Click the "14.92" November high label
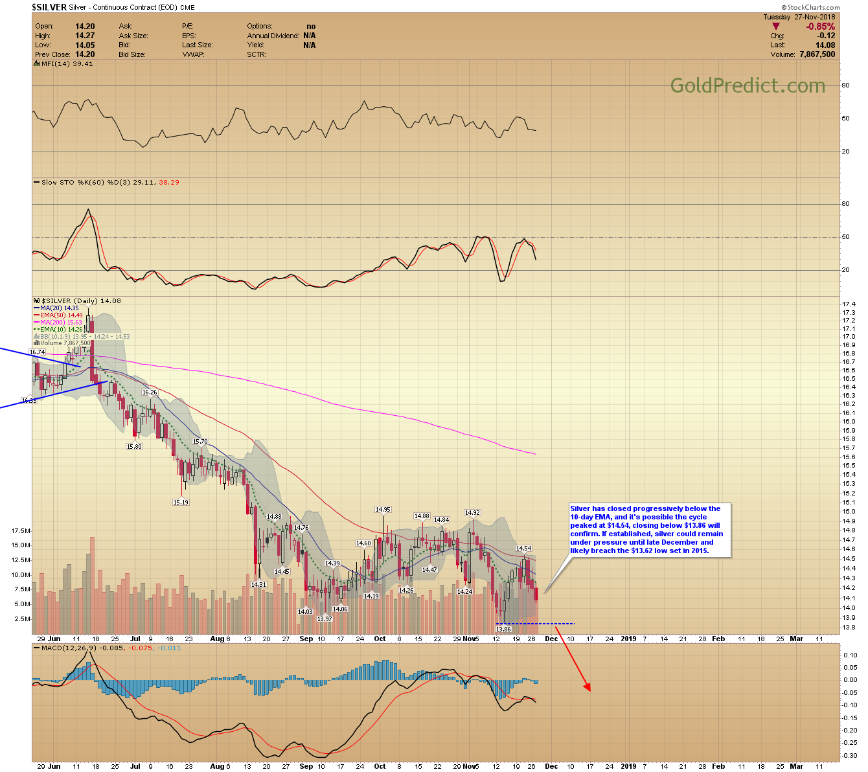The image size is (868, 772). coord(472,513)
